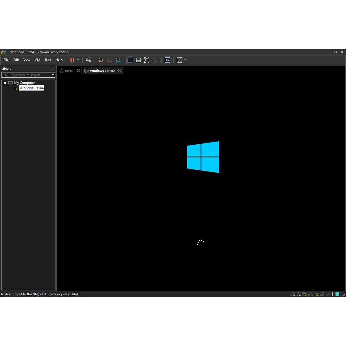
Task: Click the sound card status bar icon
Action: point(316,294)
